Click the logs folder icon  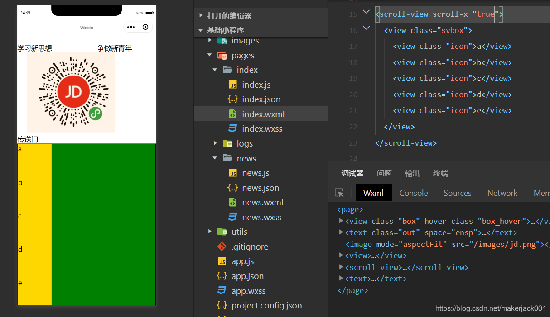coord(227,144)
